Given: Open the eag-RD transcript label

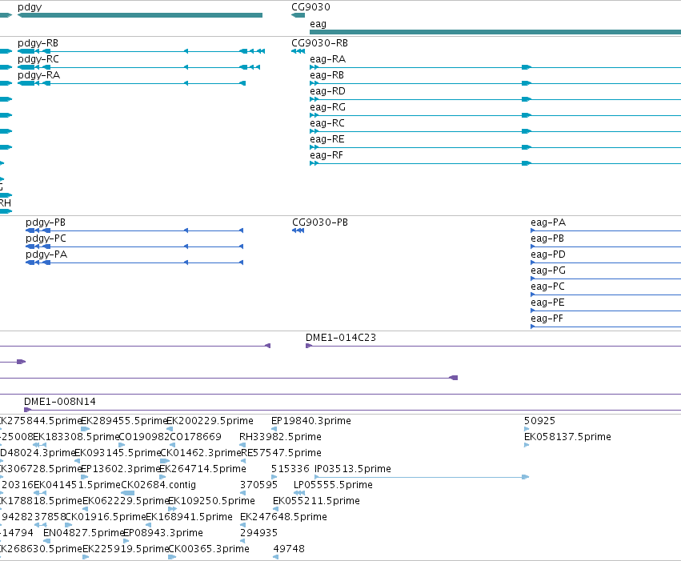Looking at the screenshot, I should (327, 91).
